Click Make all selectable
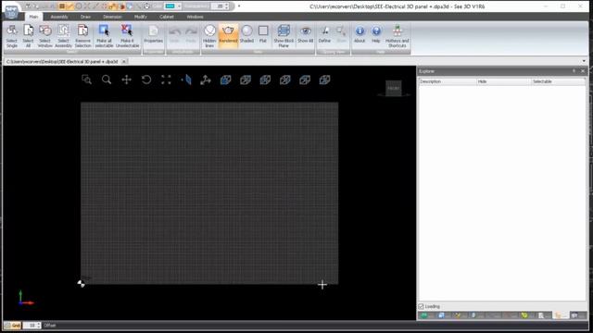Viewport: 593px width, 333px height. (x=104, y=36)
